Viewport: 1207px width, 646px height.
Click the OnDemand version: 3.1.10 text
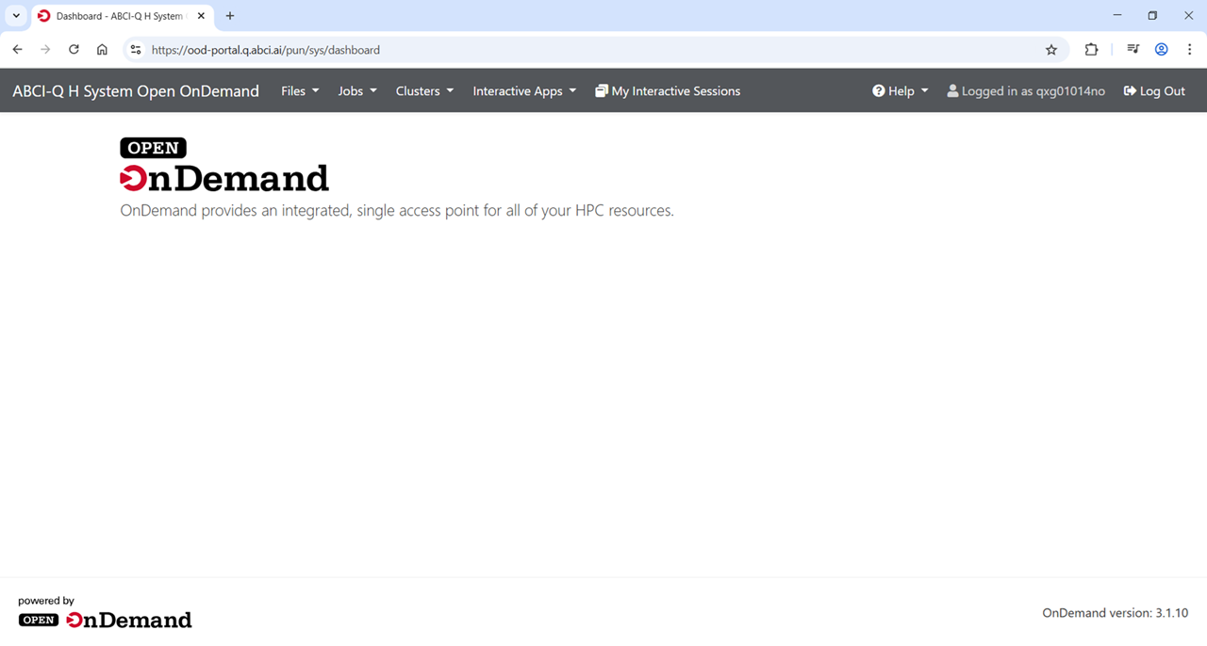1115,613
